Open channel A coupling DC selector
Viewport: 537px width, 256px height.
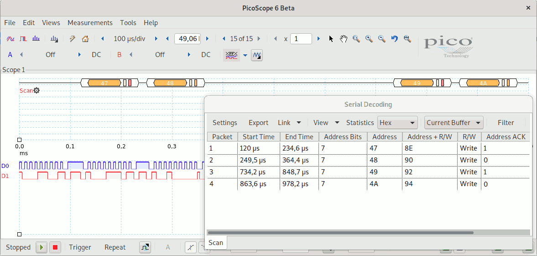[97, 55]
